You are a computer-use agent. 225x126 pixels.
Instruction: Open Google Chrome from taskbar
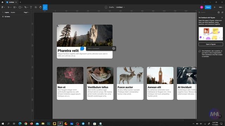(x=26, y=124)
